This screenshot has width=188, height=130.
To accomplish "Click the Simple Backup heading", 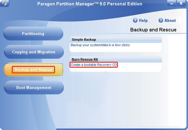I will click(84, 40).
